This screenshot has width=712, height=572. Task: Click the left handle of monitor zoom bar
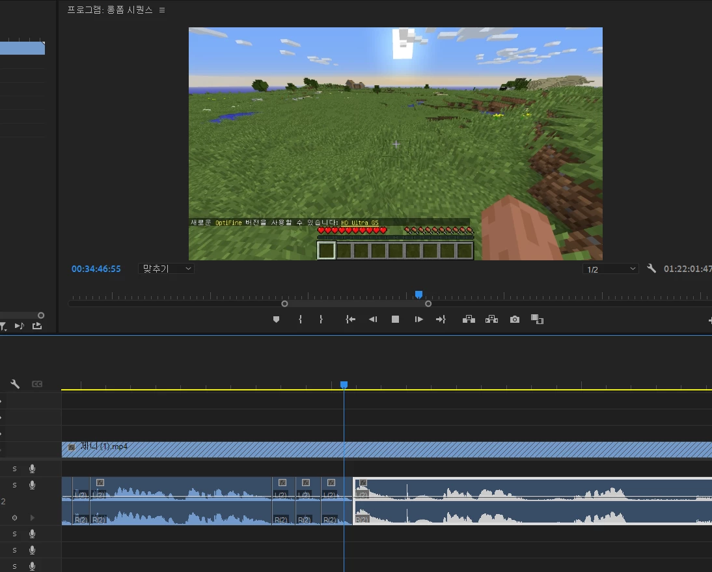tap(284, 304)
